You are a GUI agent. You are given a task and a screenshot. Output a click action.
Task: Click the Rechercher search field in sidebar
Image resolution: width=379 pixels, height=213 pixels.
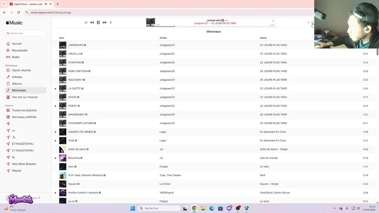pos(25,33)
